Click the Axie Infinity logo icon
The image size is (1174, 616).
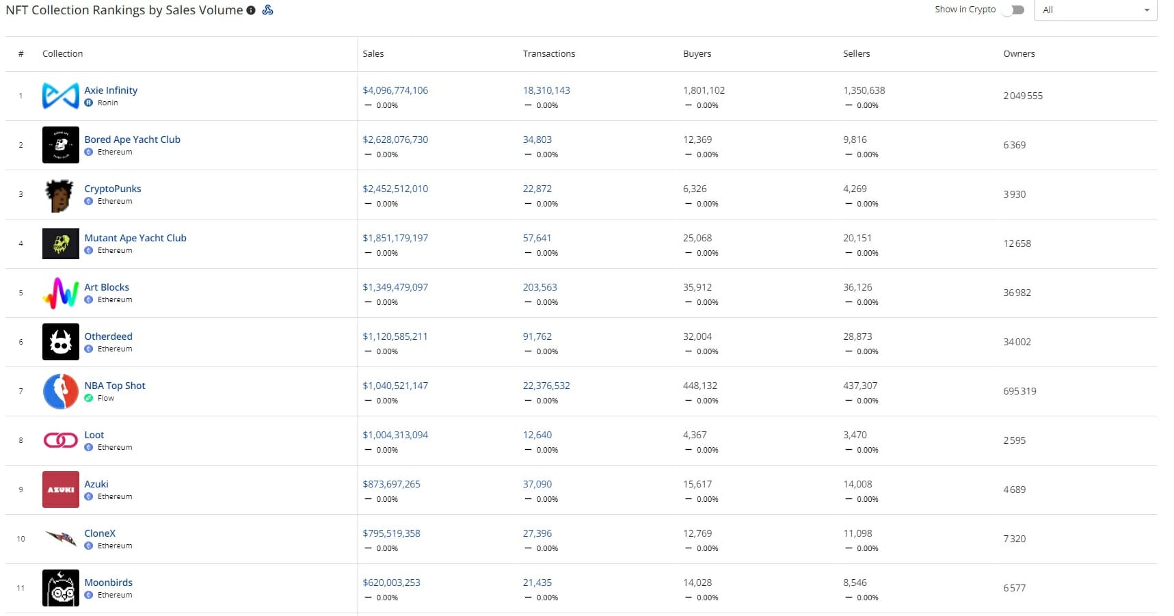[61, 96]
